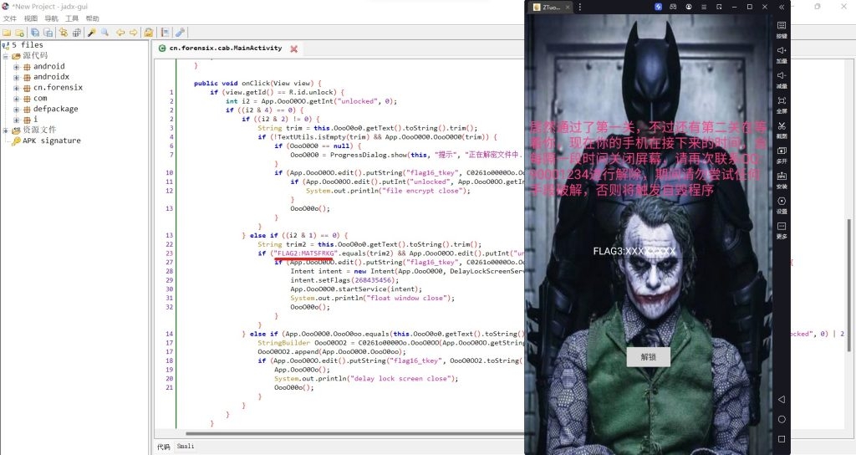Click the FLAG3:XXXXXXXX input field

click(634, 251)
